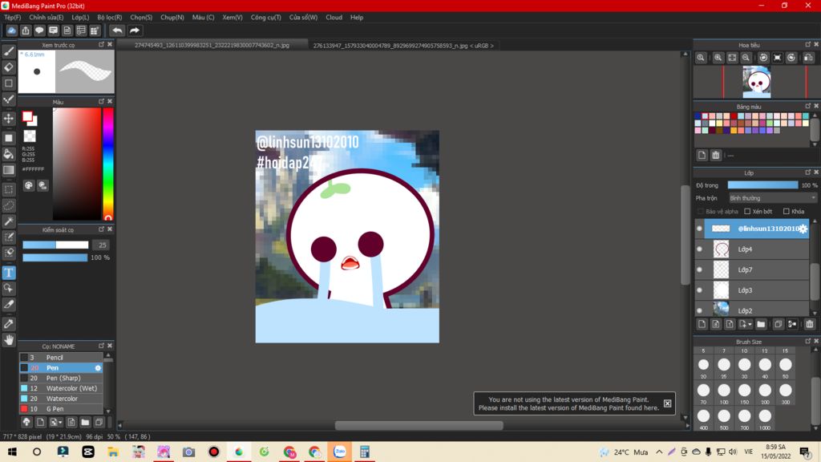The width and height of the screenshot is (821, 462).
Task: Select the Watercolor (Wet) brush
Action: click(61, 388)
